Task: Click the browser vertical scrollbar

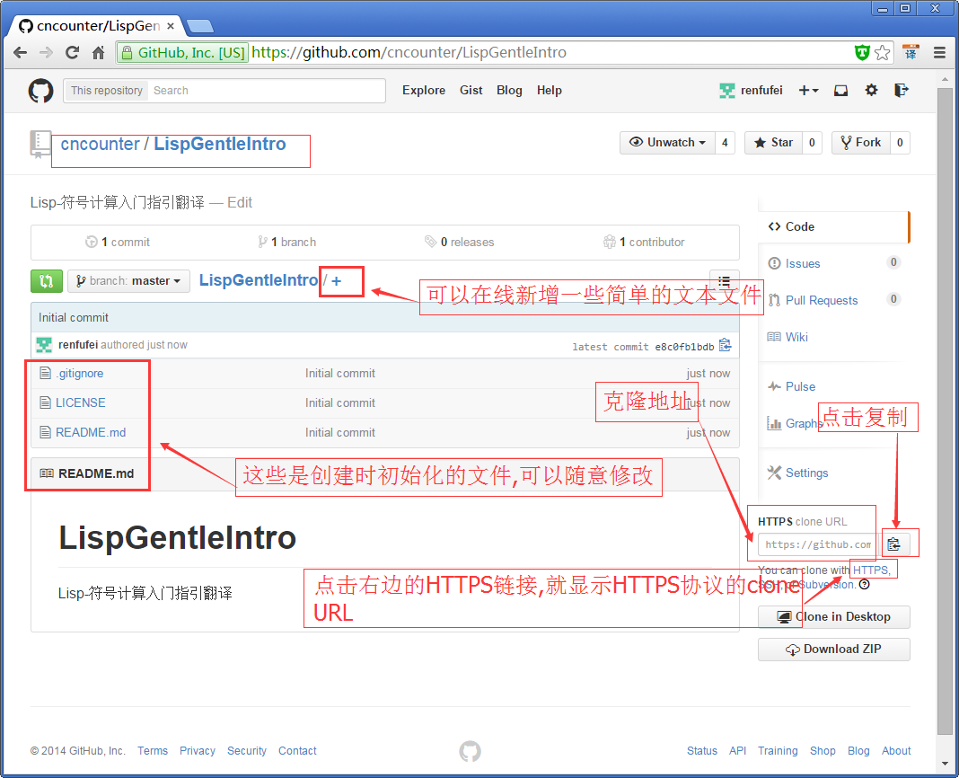Action: pyautogui.click(x=945, y=411)
